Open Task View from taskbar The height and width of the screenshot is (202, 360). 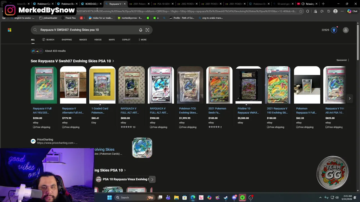[x=160, y=198]
